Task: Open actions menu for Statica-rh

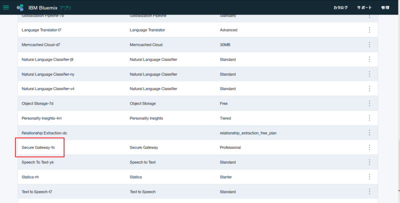Action: (369, 177)
